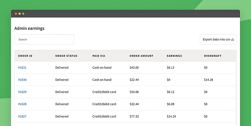Click the upload icon in the export button
This screenshot has height=126, width=251.
233,40
